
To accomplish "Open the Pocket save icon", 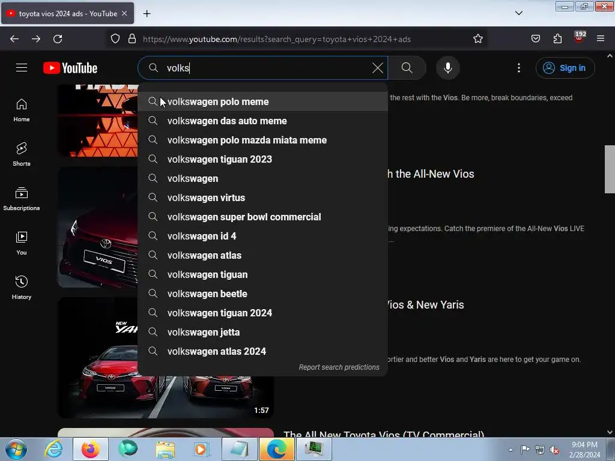I will click(x=535, y=39).
